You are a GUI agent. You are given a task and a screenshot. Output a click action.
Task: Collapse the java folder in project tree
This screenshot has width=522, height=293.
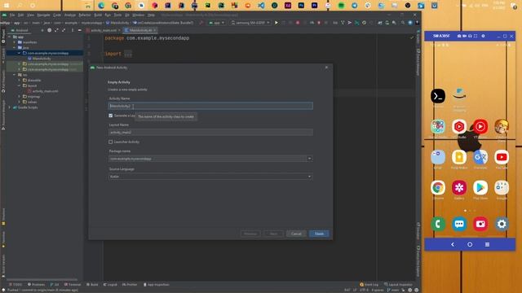(15, 47)
